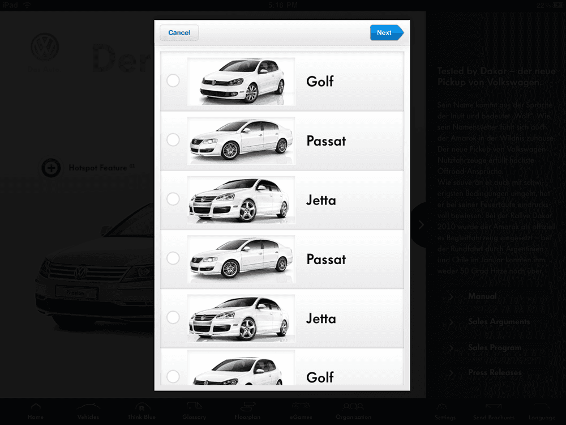The image size is (566, 425).
Task: Select the radio button for first Passat row
Action: [173, 140]
